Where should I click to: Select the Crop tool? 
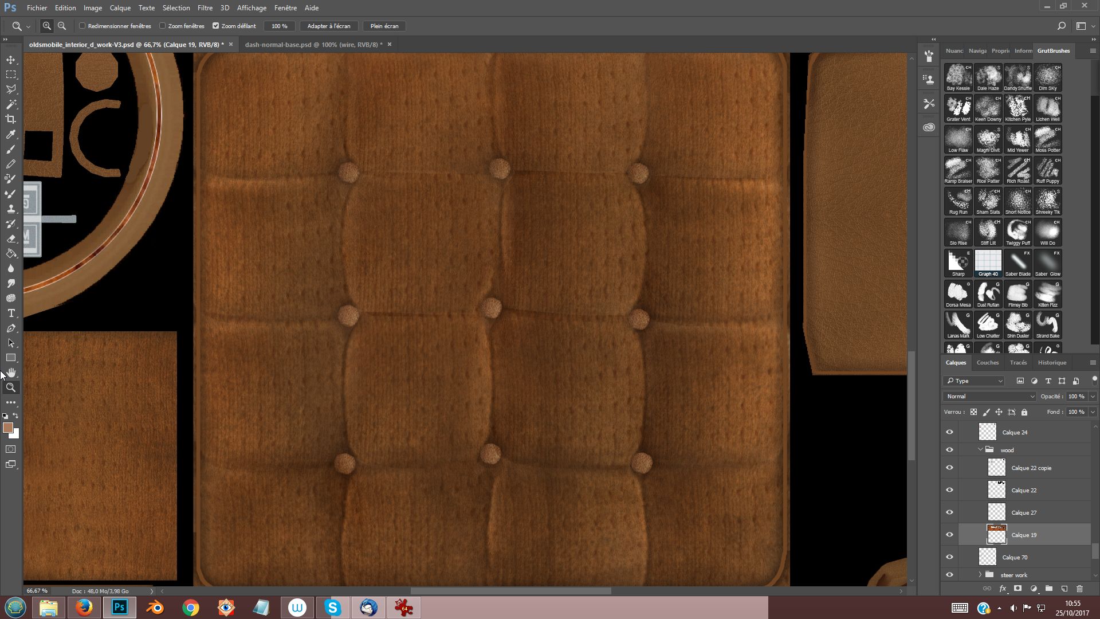point(11,119)
